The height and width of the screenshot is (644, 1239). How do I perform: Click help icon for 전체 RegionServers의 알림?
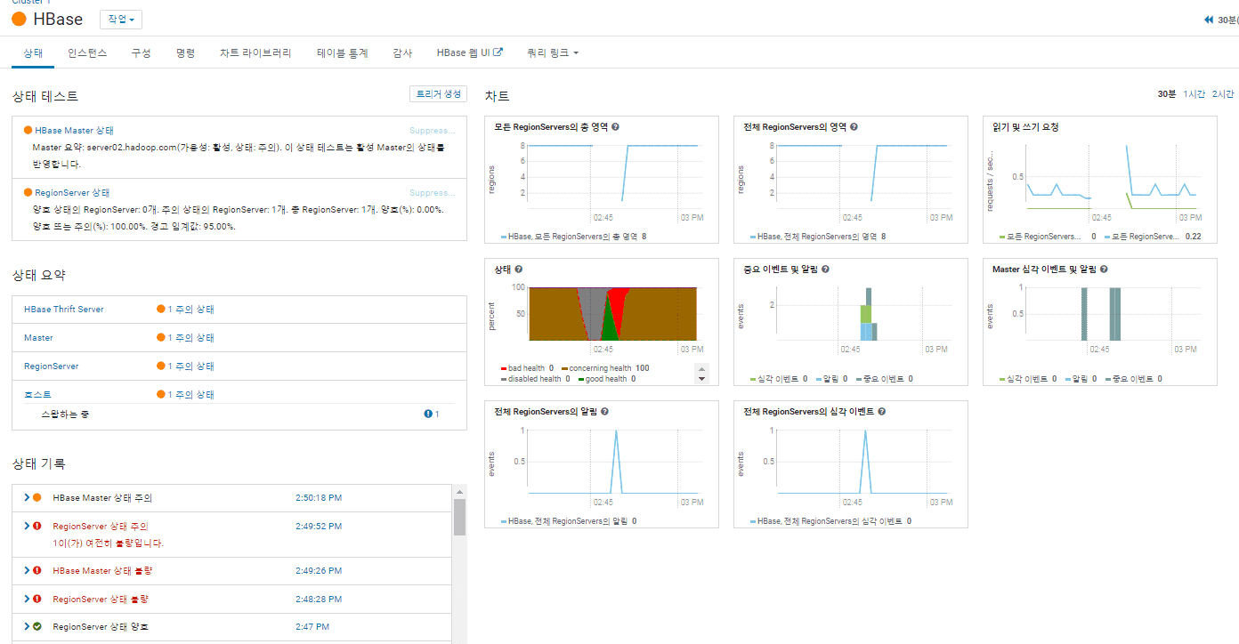coord(604,412)
